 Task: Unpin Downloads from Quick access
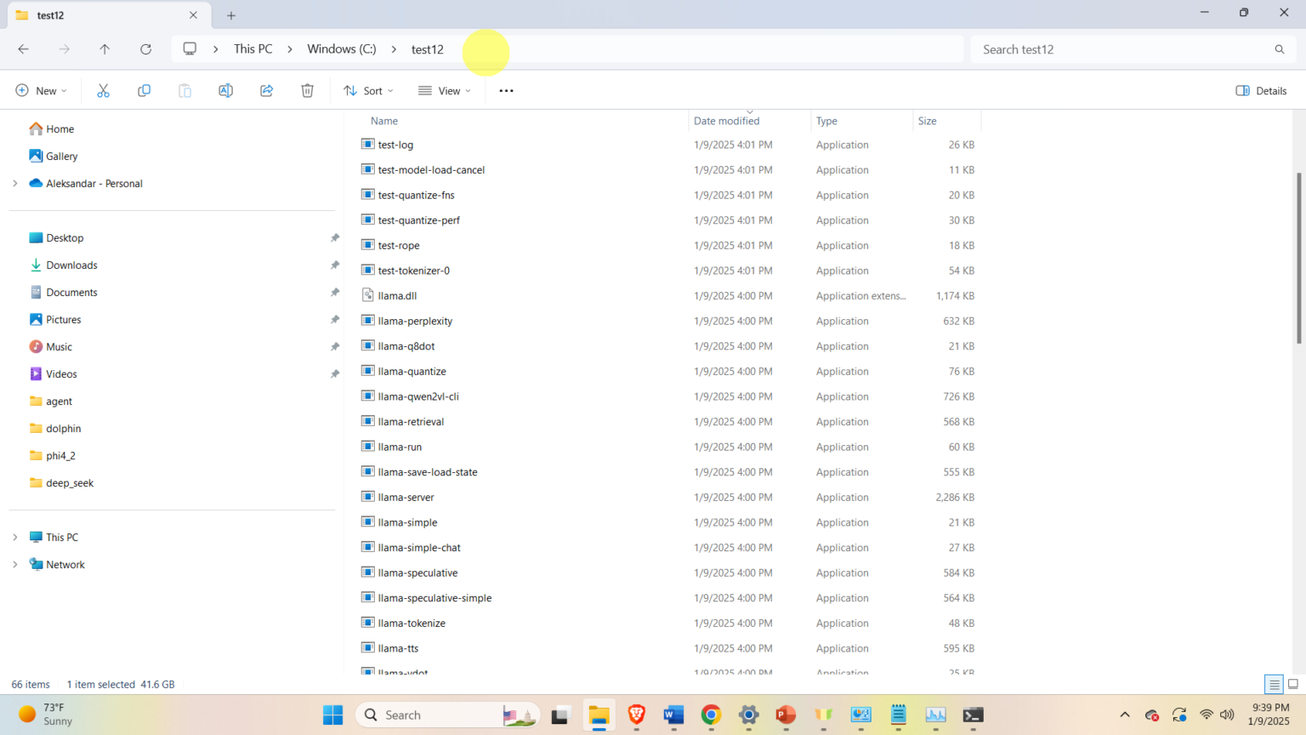[x=334, y=265]
